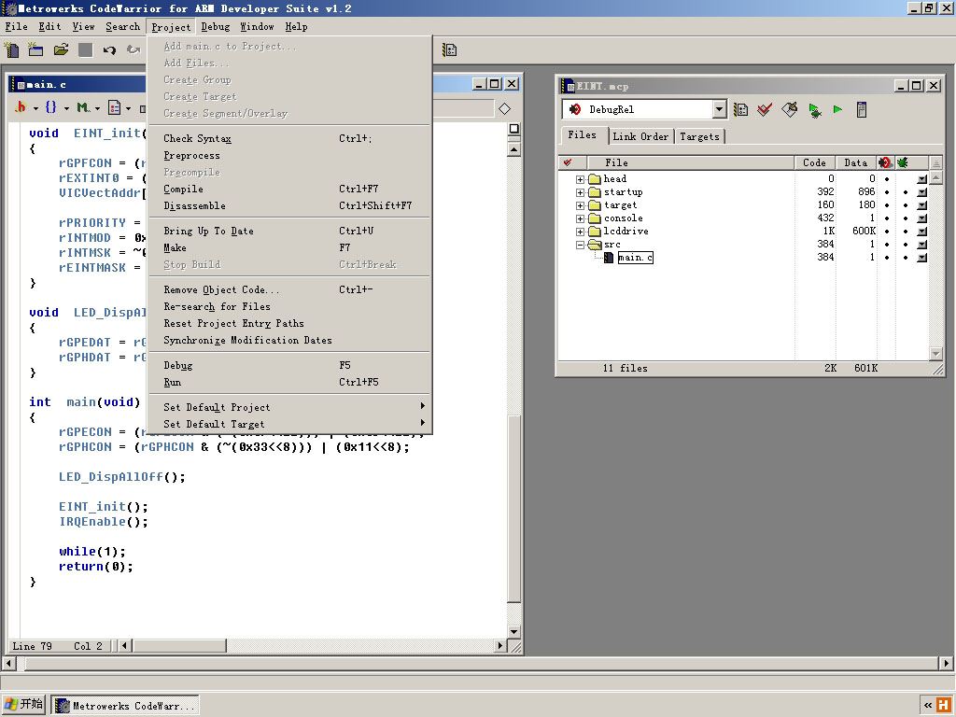The width and height of the screenshot is (956, 717).
Task: Click the Redo arrow toolbar icon
Action: point(133,50)
